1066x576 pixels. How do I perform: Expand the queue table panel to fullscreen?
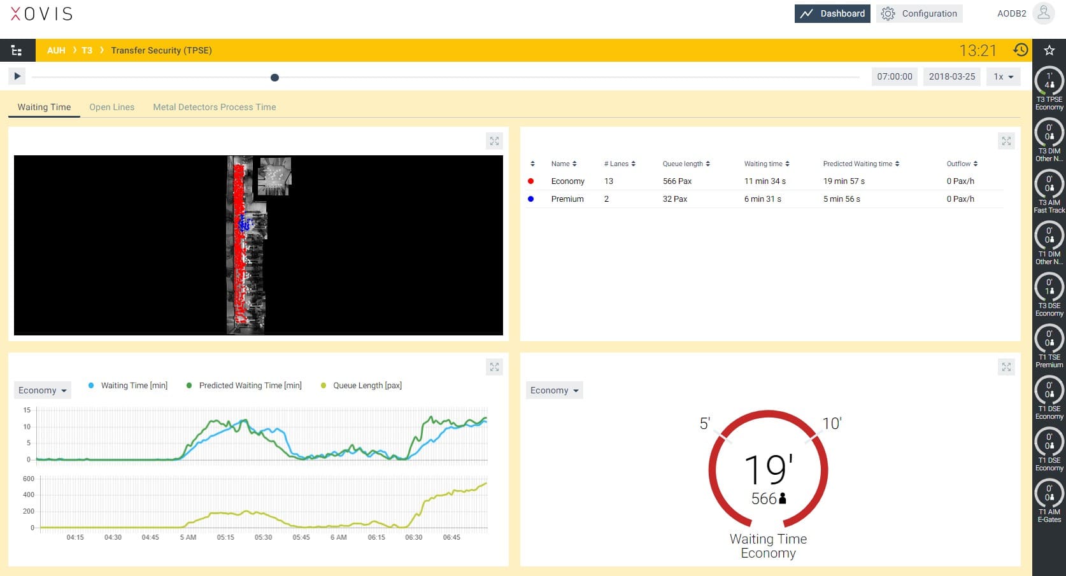pos(1006,141)
